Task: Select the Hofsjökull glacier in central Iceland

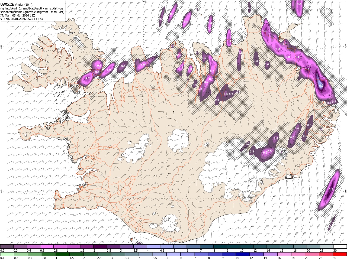Action: click(x=178, y=140)
